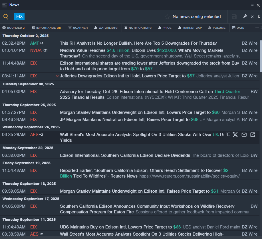The height and width of the screenshot is (239, 262).
Task: Toggle the Notifications bell filter
Action: coord(138,28)
